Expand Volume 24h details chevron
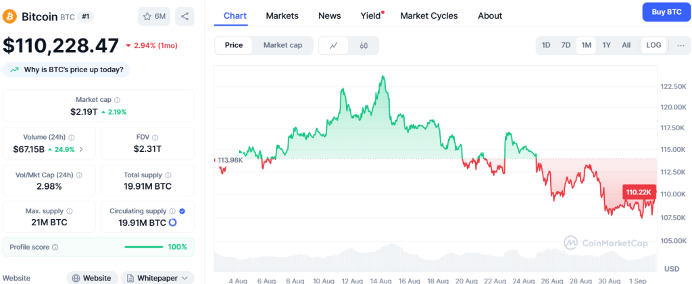 coord(82,149)
